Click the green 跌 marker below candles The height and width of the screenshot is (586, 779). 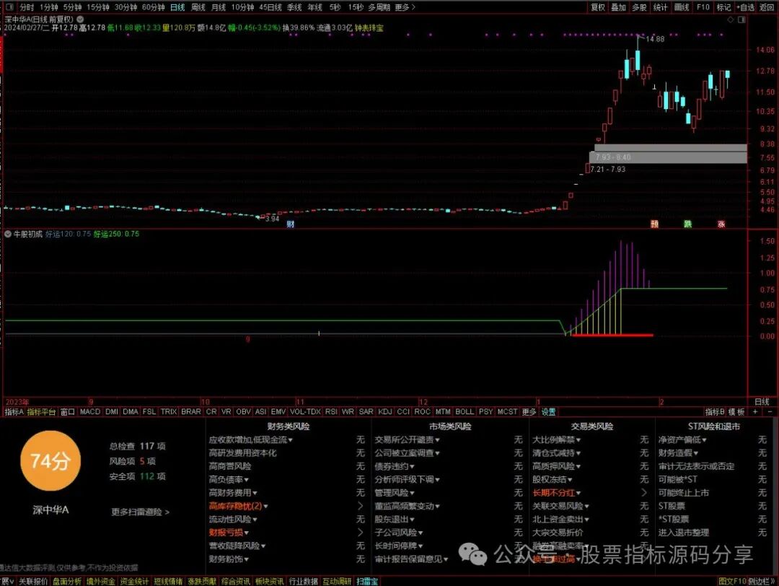click(x=687, y=224)
